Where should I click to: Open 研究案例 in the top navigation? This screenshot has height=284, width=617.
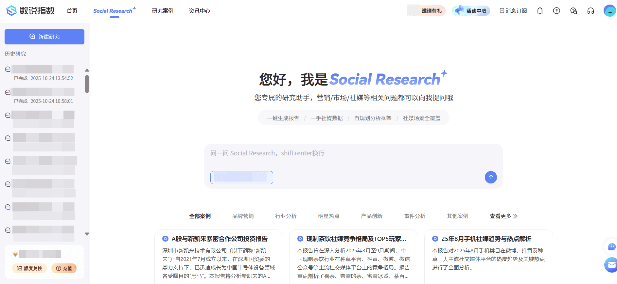(163, 11)
